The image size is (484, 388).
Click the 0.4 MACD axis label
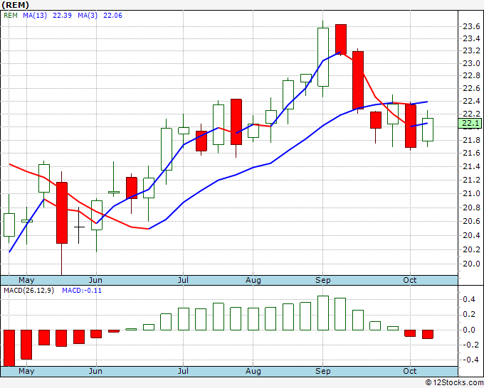(x=469, y=299)
